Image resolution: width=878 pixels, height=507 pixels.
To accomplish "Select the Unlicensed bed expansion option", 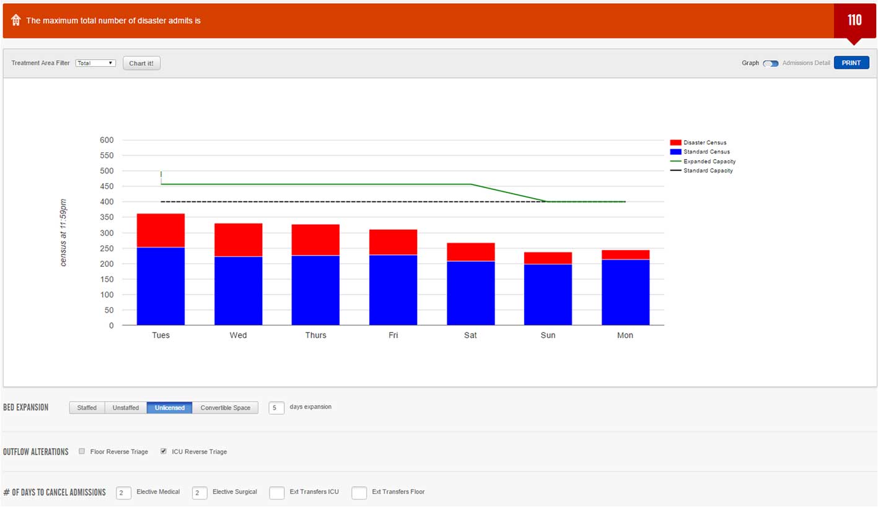I will [170, 408].
